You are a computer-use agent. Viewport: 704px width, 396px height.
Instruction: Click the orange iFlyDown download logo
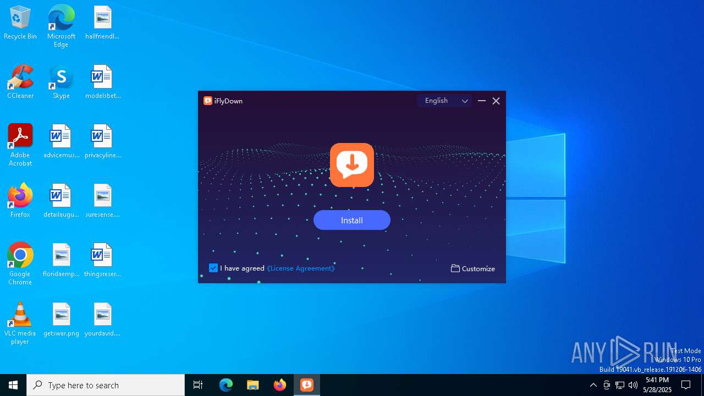352,165
